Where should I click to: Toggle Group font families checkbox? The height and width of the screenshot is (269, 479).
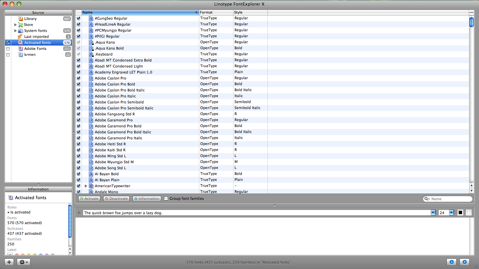click(166, 199)
